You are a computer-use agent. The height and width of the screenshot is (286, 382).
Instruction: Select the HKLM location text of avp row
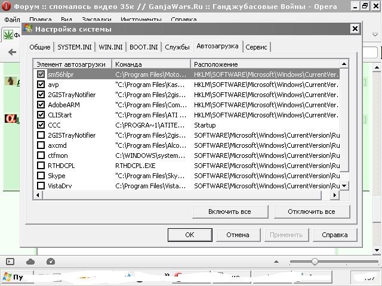[266, 85]
